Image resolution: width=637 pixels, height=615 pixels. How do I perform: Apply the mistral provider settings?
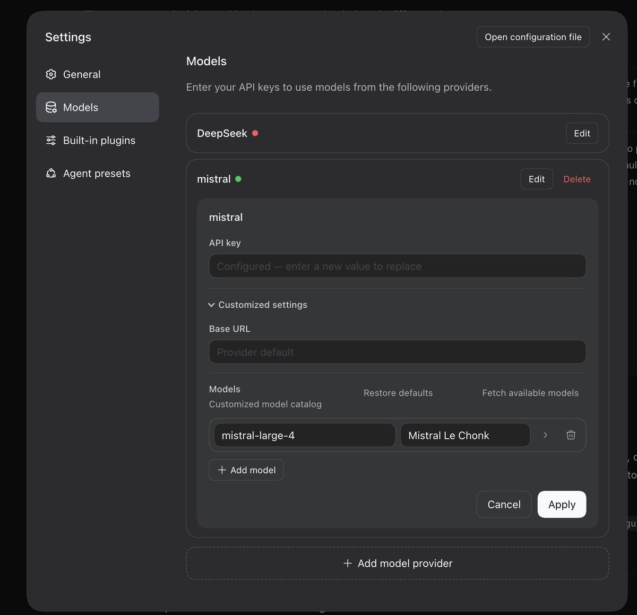562,504
